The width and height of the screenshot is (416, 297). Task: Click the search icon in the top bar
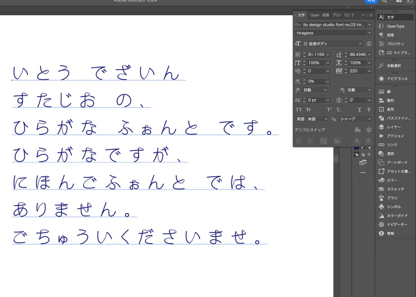384,1
